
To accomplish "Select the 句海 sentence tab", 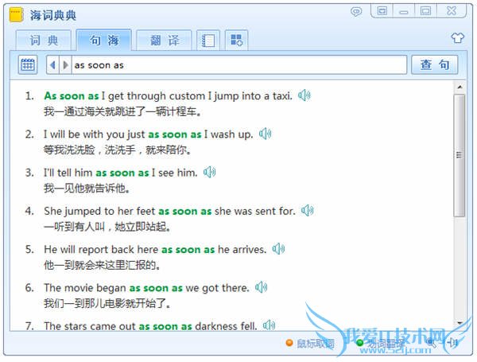I will coord(103,40).
